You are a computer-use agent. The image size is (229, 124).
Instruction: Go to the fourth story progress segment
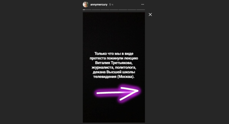[x=114, y=10]
